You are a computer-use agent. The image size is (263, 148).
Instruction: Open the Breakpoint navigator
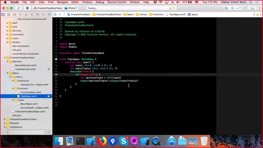43,15
